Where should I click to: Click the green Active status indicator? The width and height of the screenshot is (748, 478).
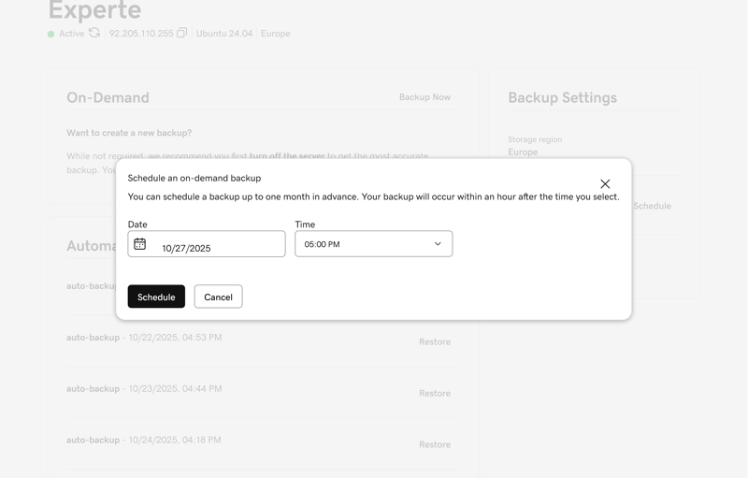pyautogui.click(x=51, y=34)
